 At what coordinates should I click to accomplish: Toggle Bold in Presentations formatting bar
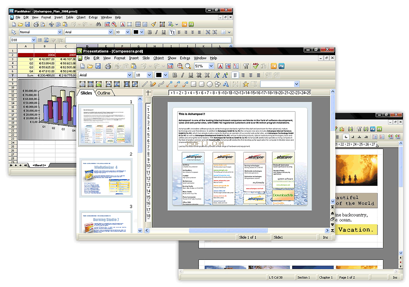175,75
